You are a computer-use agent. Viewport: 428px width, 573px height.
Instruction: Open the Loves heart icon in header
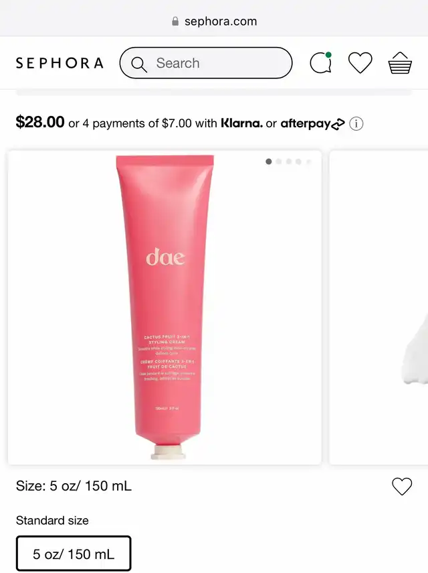tap(360, 63)
